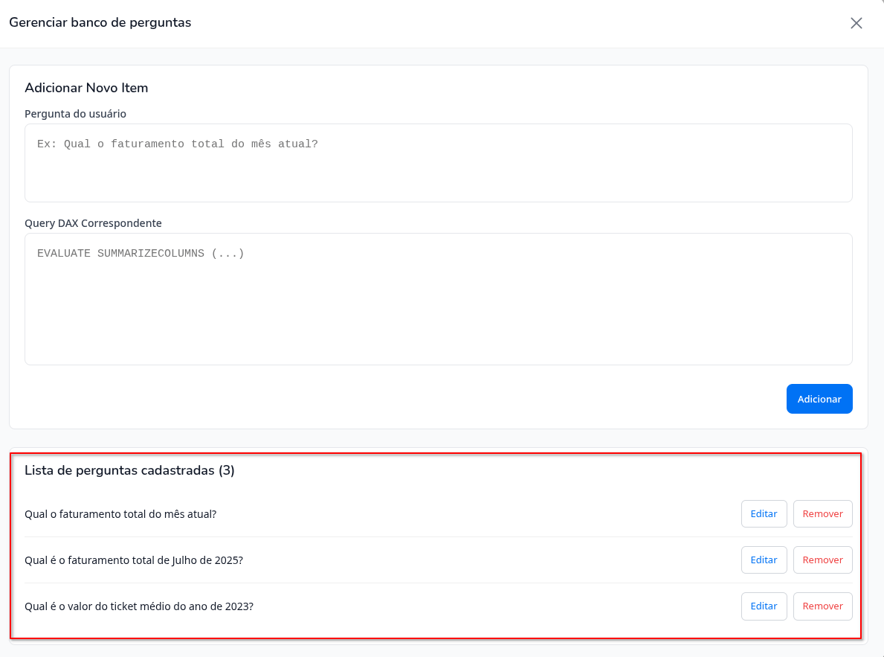This screenshot has height=657, width=884.
Task: Edit the 'Julho de 2025' faturamento question
Action: click(764, 560)
